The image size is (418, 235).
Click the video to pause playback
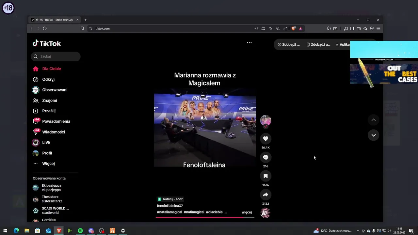[x=205, y=128]
